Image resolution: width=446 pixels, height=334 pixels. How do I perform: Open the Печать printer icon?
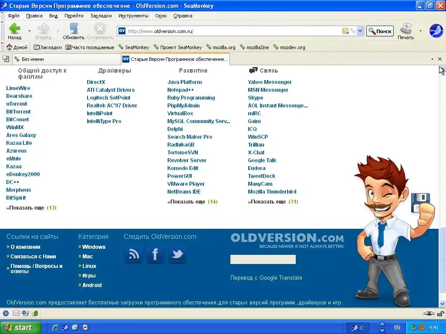click(406, 31)
